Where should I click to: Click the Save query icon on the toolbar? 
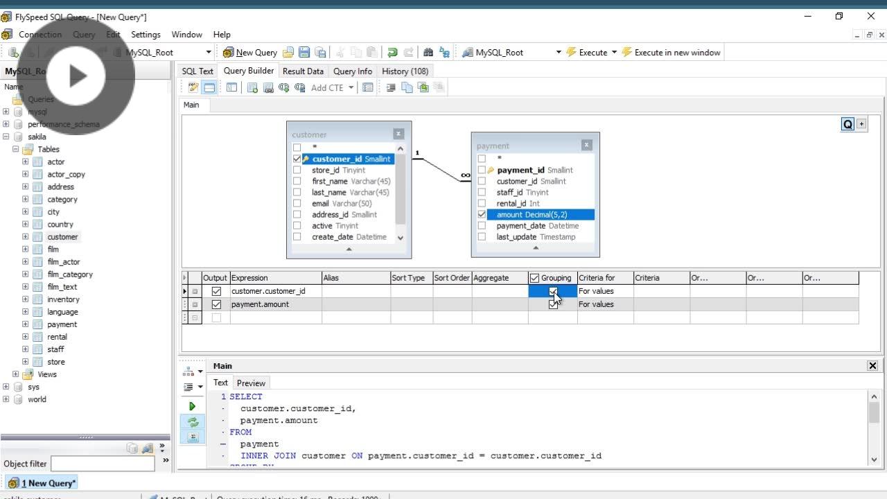(x=304, y=52)
